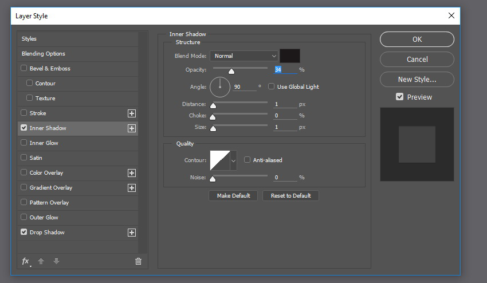Image resolution: width=487 pixels, height=283 pixels.
Task: Click the plus icon next to Stroke
Action: pyautogui.click(x=132, y=113)
